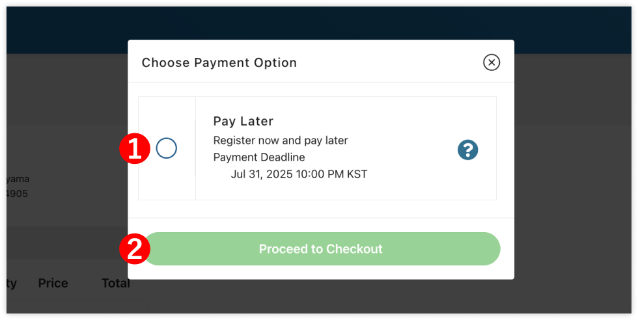
Task: Click the radio button cell left panel
Action: coord(167,148)
